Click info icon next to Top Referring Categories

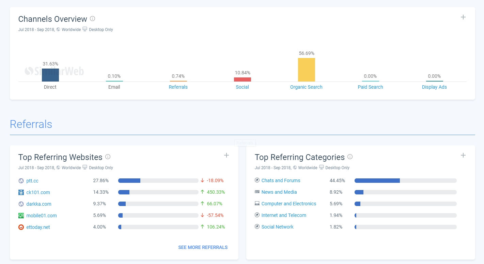pos(350,157)
